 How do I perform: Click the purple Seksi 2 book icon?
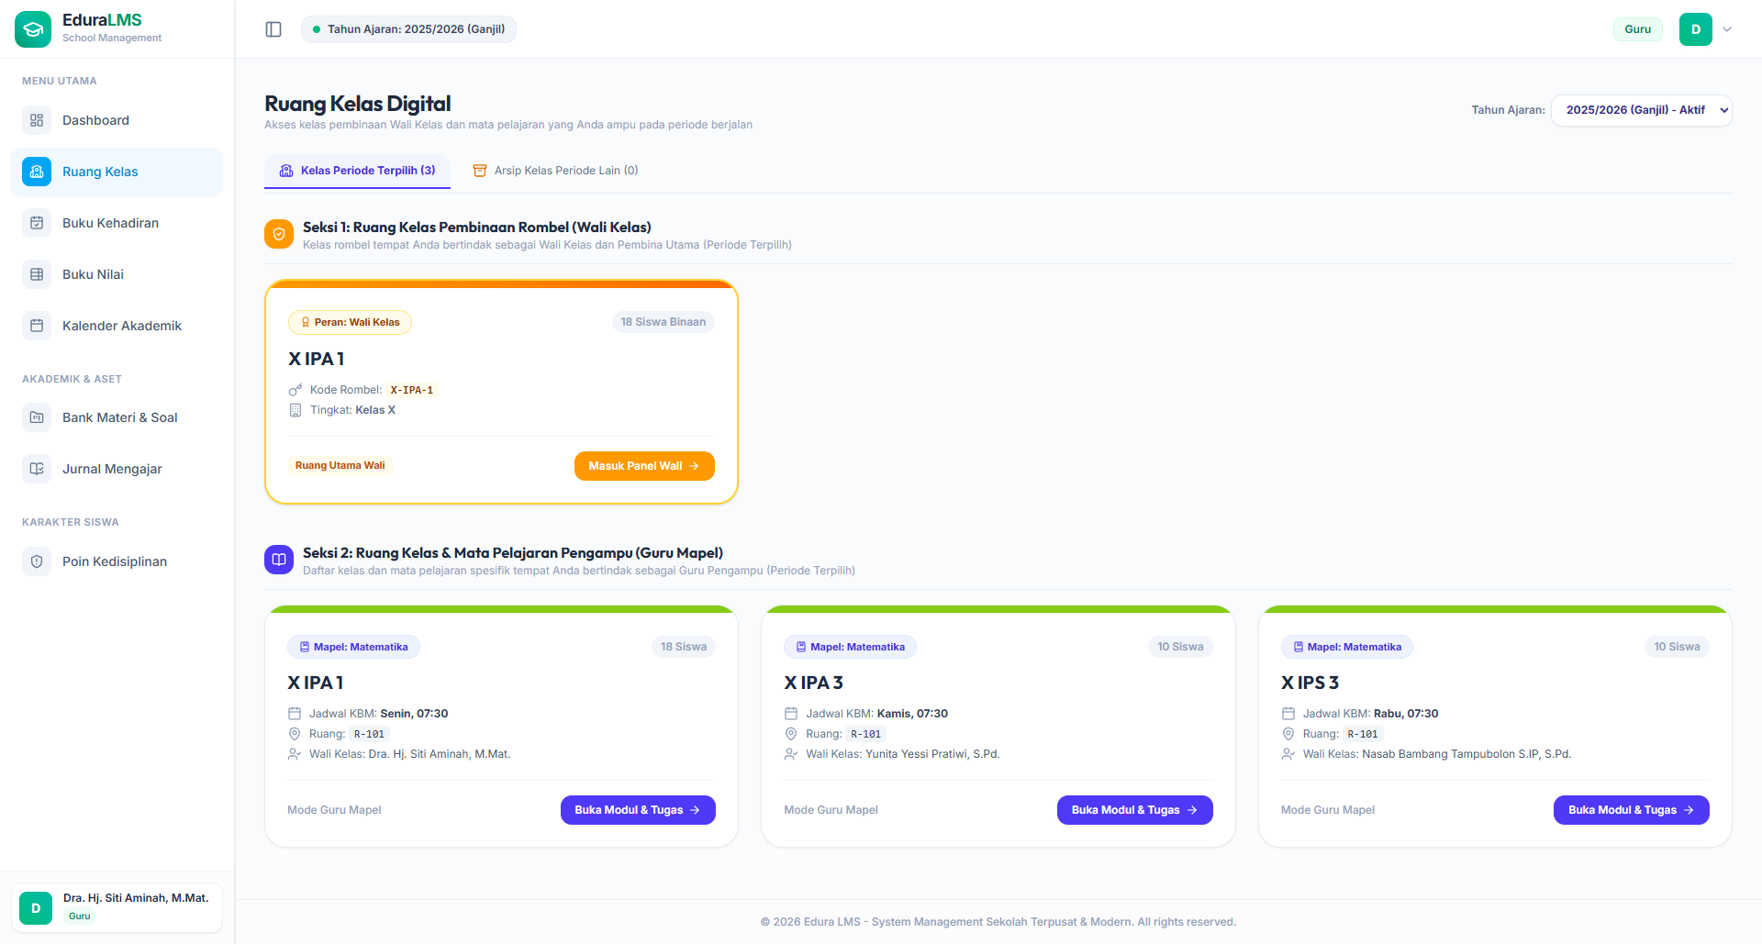point(279,560)
